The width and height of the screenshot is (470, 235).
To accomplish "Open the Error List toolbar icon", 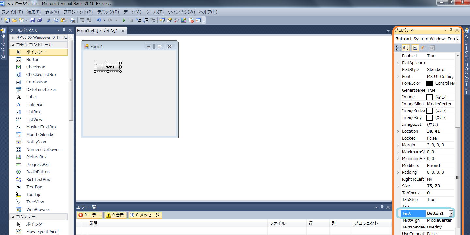I will click(x=191, y=20).
